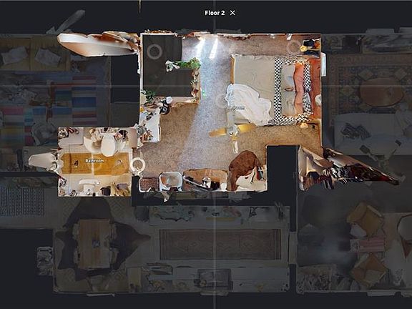Jump to scan ring at the bathroom doorway
The width and height of the screenshot is (412, 309).
137,165
